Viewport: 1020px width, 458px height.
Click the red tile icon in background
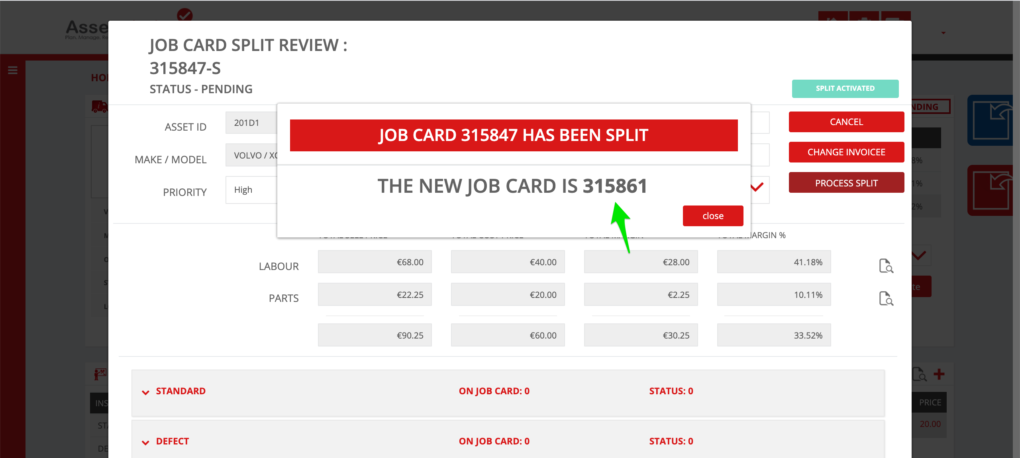tap(990, 190)
